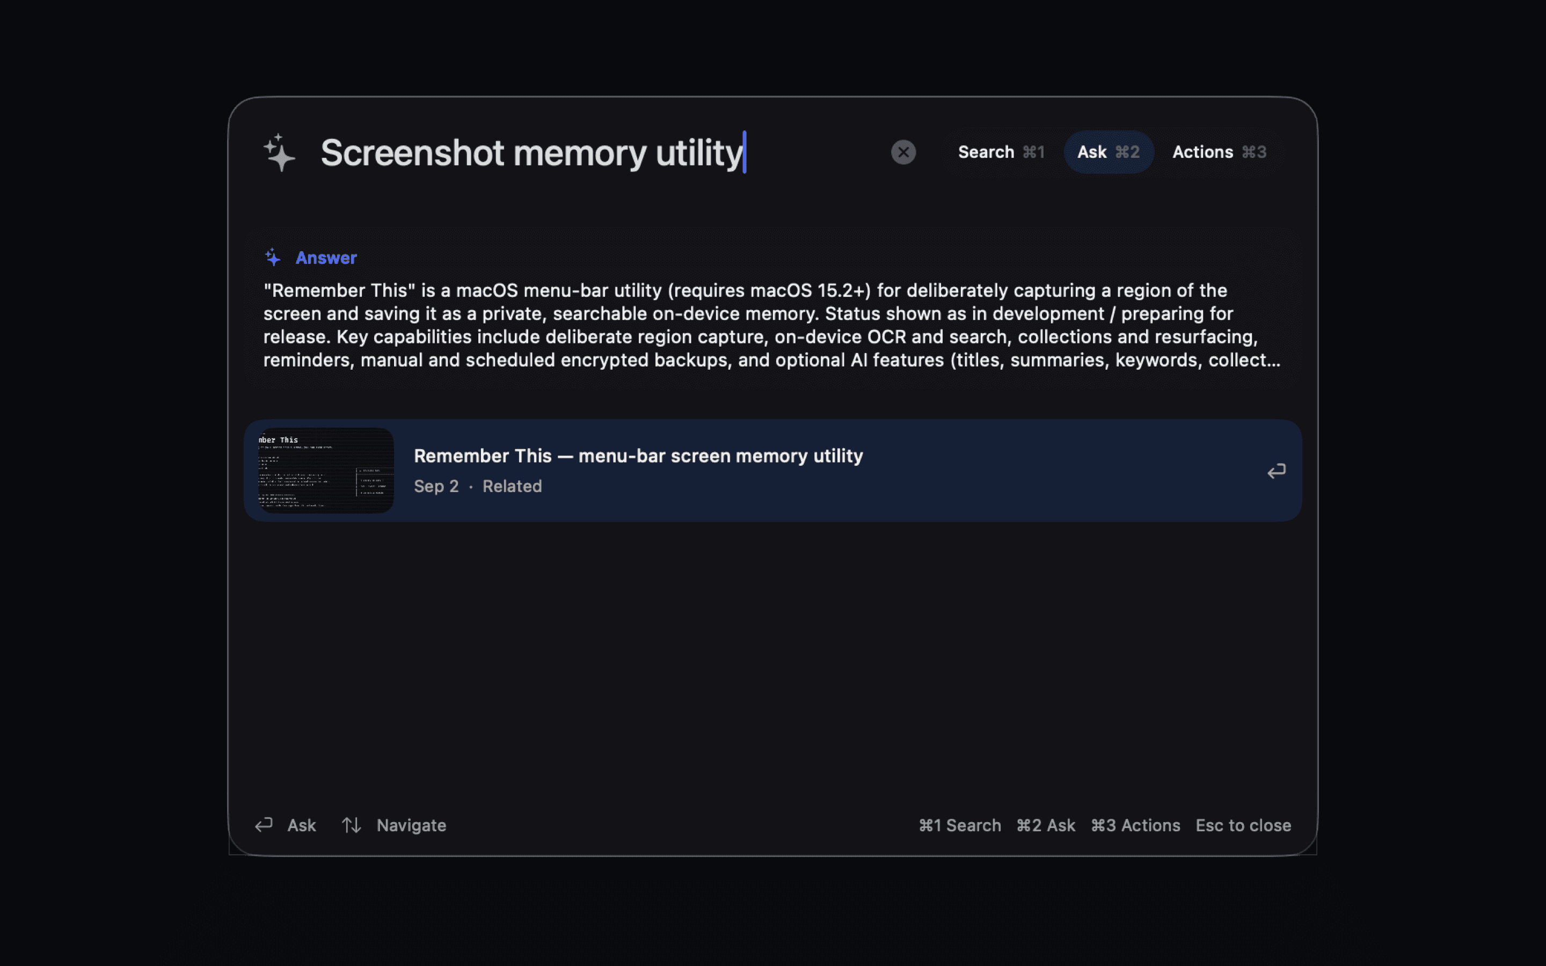Switch to the Search tab in the header

(x=1001, y=152)
